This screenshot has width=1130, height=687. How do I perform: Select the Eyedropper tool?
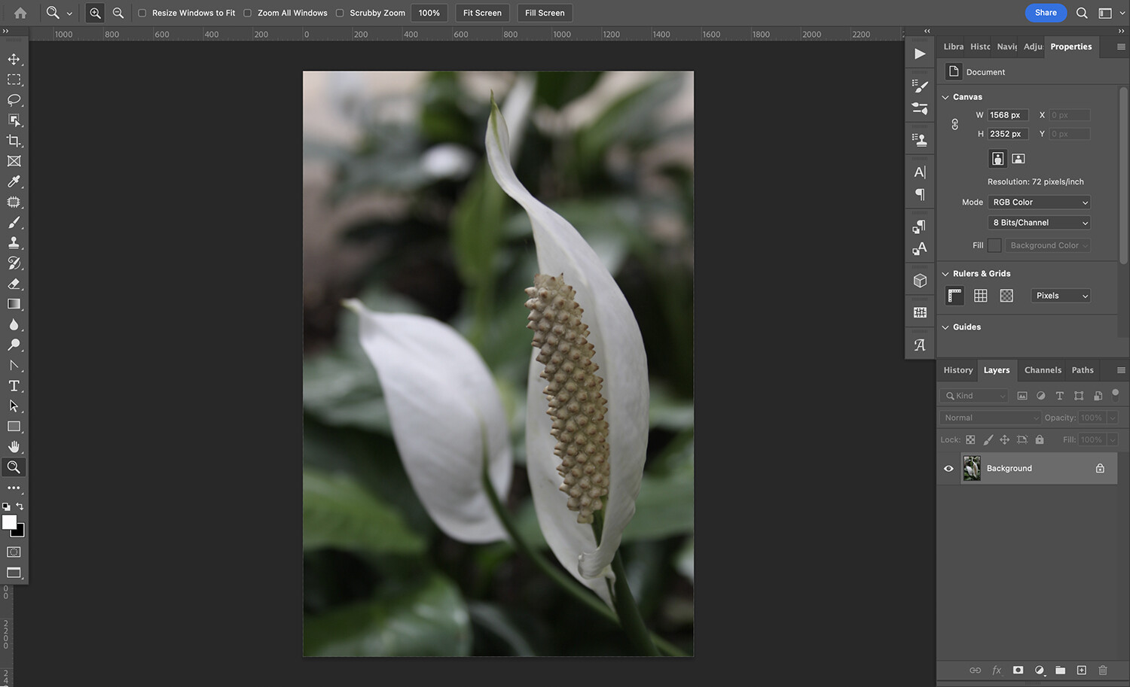click(x=14, y=181)
